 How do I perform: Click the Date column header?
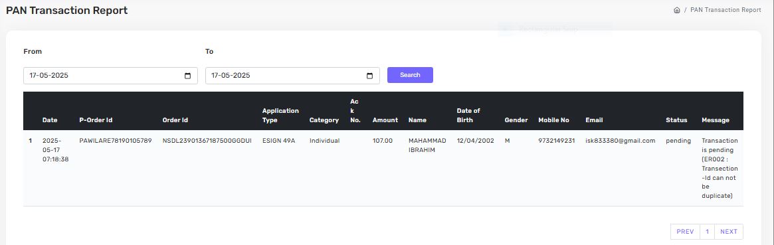pos(50,120)
